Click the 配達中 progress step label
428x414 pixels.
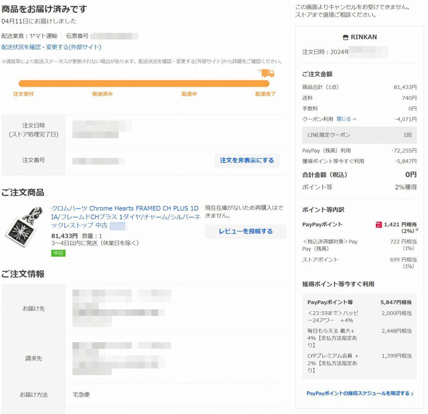(x=189, y=94)
